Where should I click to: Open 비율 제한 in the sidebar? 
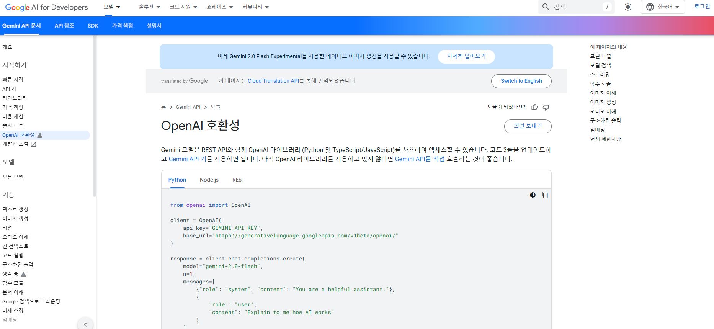[x=13, y=116]
